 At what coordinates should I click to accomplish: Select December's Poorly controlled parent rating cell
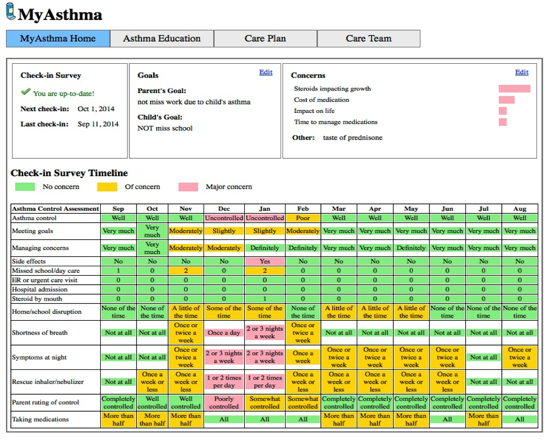(x=224, y=403)
